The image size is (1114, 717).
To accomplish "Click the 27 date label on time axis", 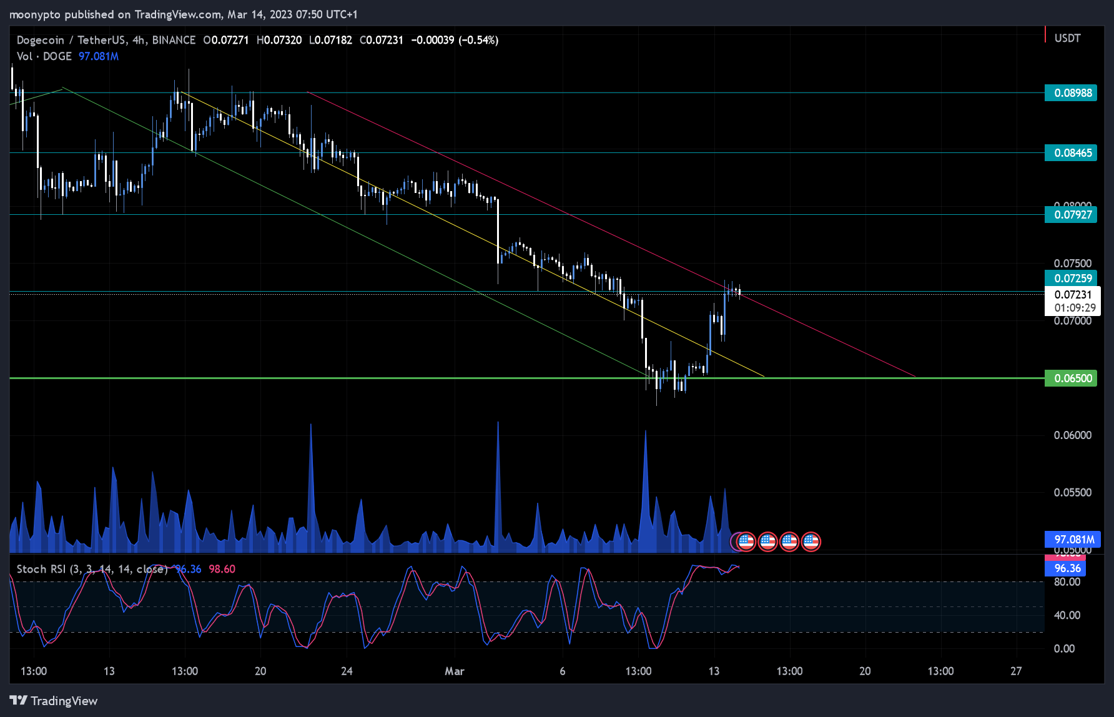I will tap(1016, 671).
